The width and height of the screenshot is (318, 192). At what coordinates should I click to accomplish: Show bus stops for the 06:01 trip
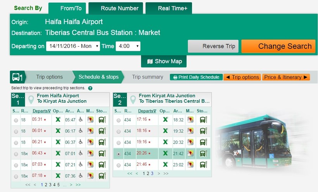[x=102, y=131]
